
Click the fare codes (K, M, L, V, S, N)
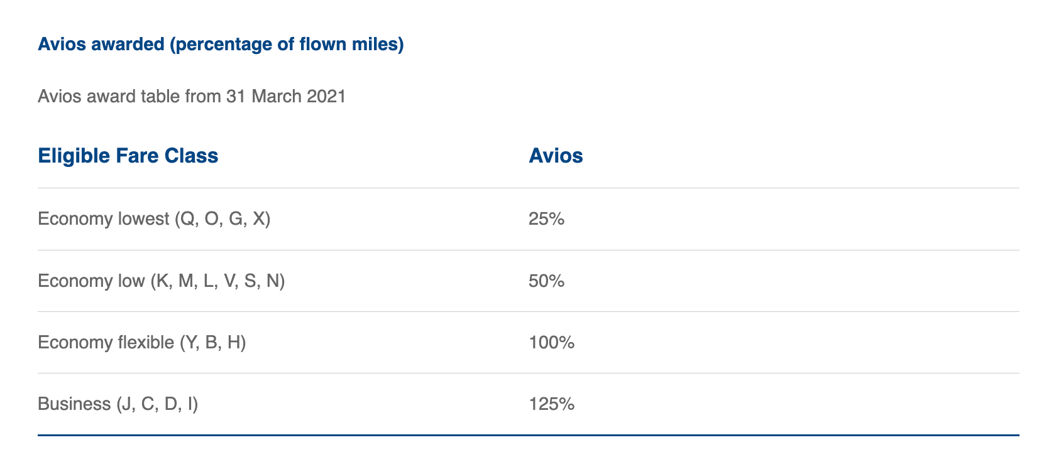point(217,281)
